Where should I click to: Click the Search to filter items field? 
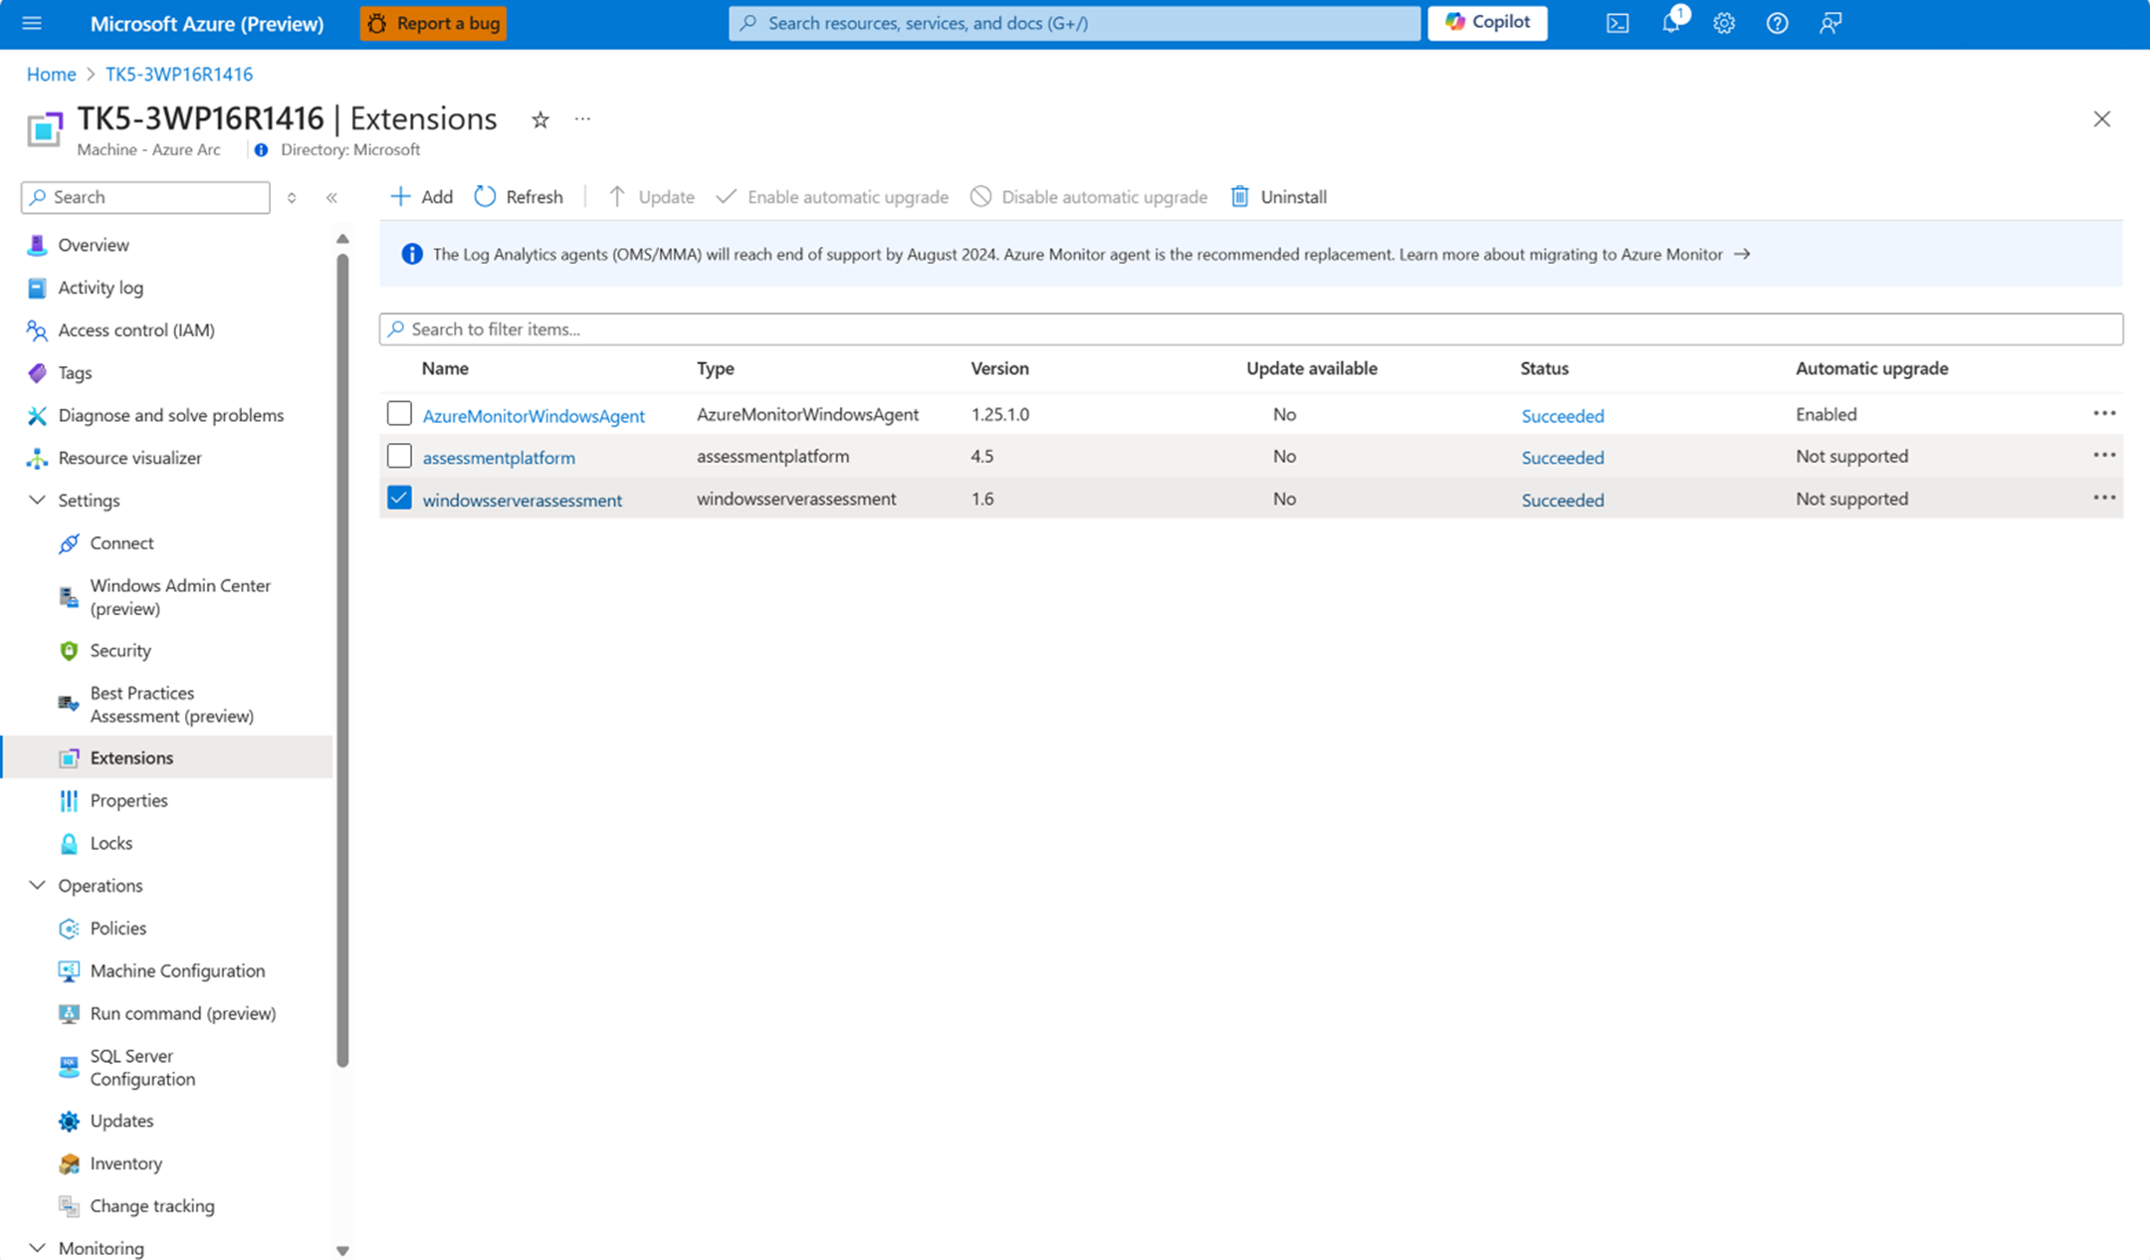(x=1250, y=329)
